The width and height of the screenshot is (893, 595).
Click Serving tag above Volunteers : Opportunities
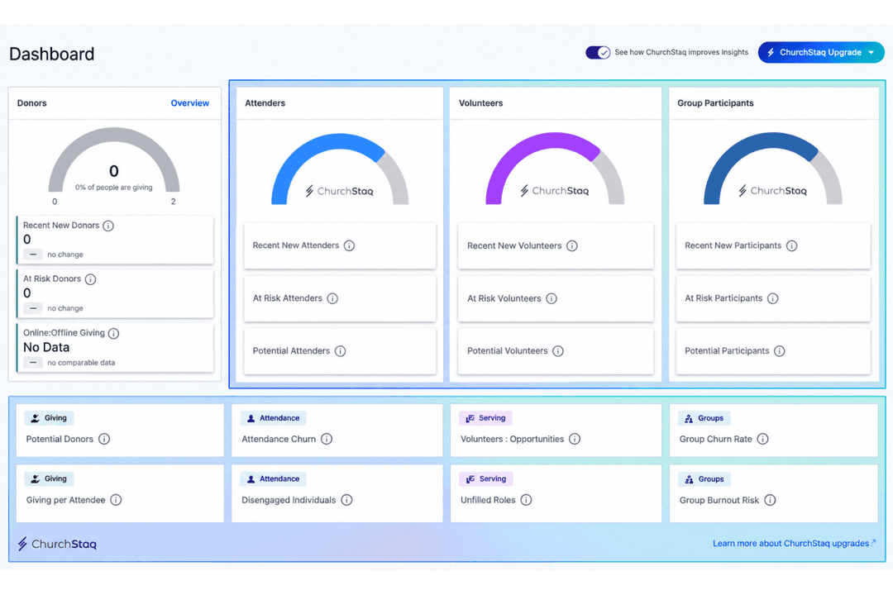(486, 418)
